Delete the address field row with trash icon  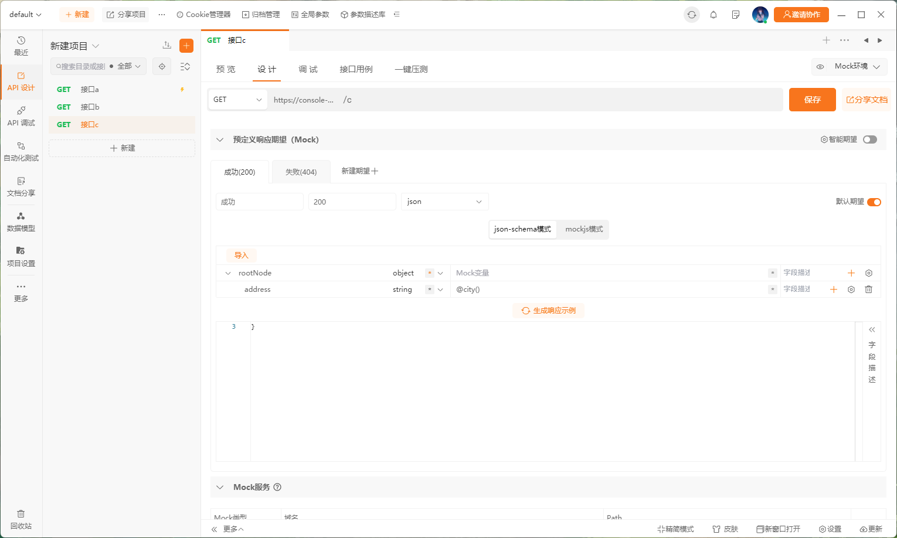(x=869, y=290)
